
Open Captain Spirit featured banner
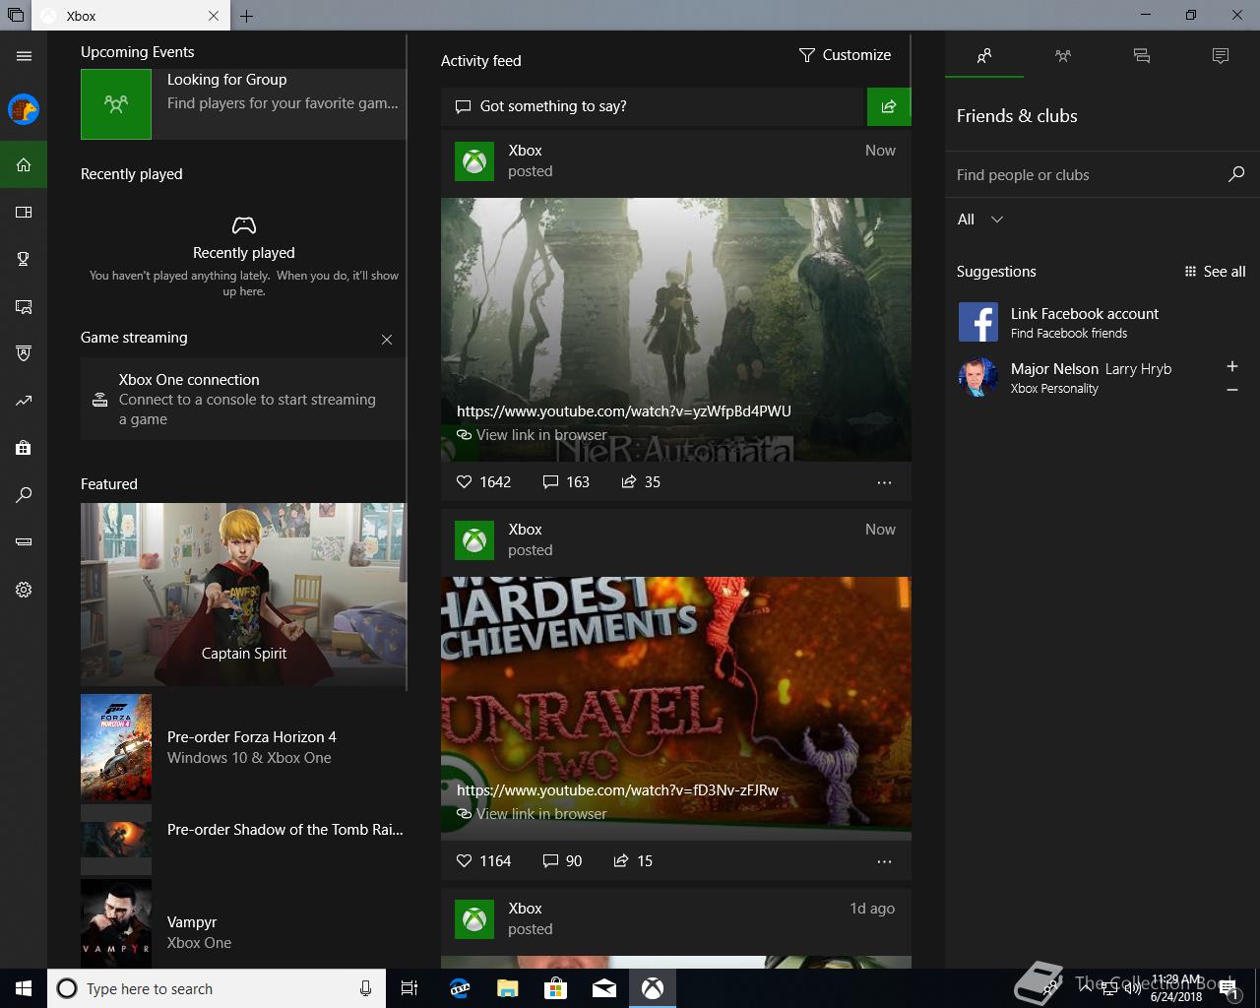click(x=243, y=595)
